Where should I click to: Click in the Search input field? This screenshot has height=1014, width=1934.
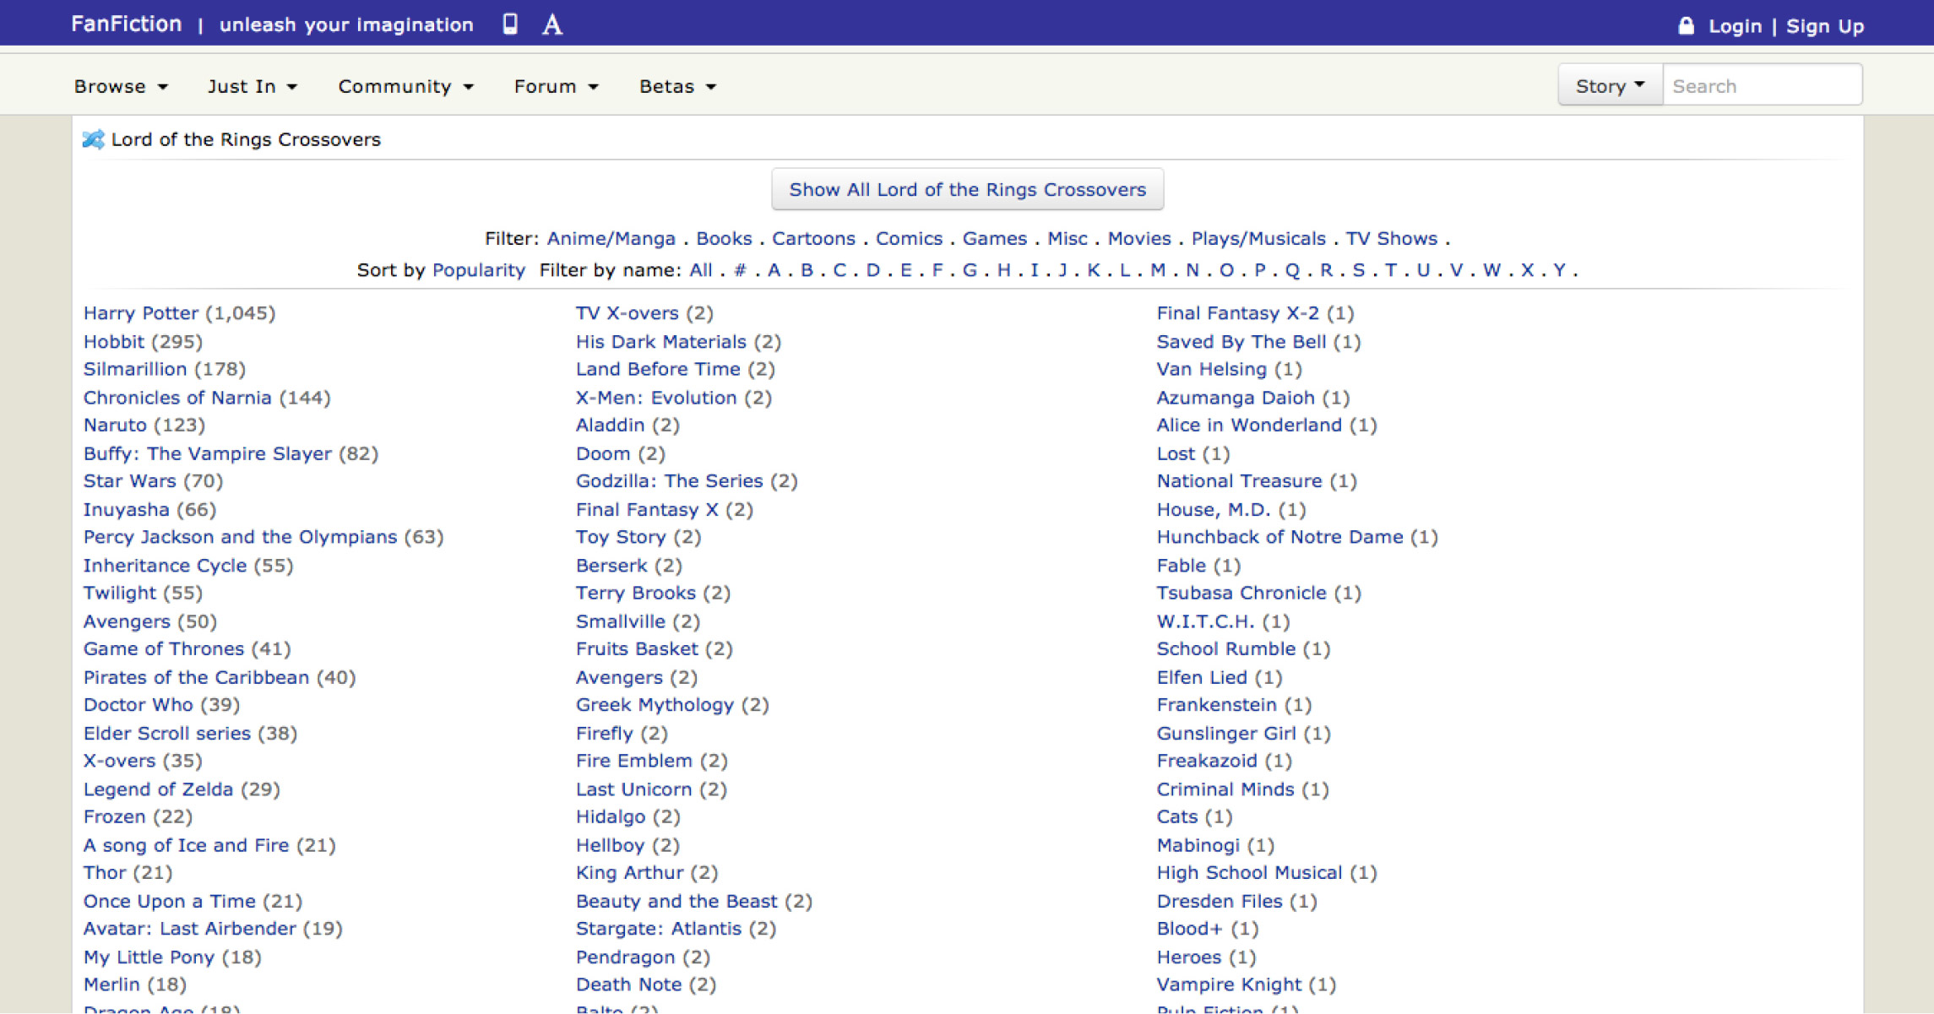(1761, 85)
